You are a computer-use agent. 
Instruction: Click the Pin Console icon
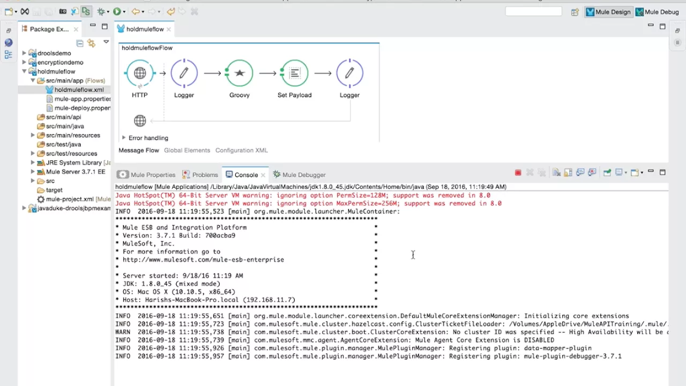(x=607, y=173)
